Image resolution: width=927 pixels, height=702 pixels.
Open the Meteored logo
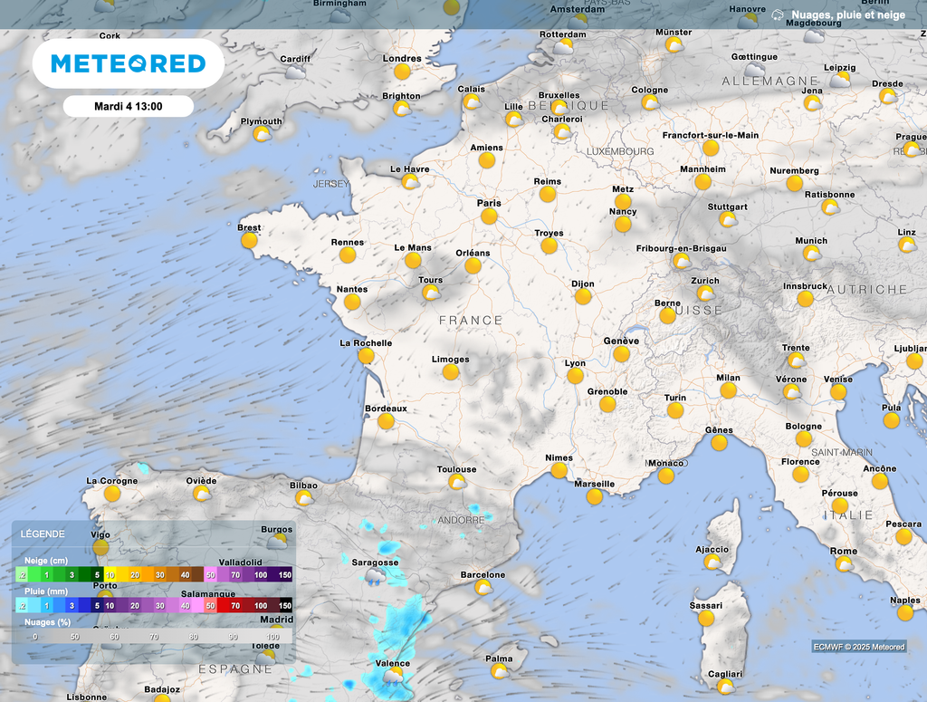[128, 63]
